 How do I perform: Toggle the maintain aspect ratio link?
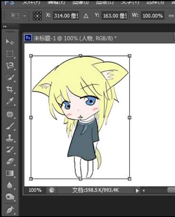(171, 16)
